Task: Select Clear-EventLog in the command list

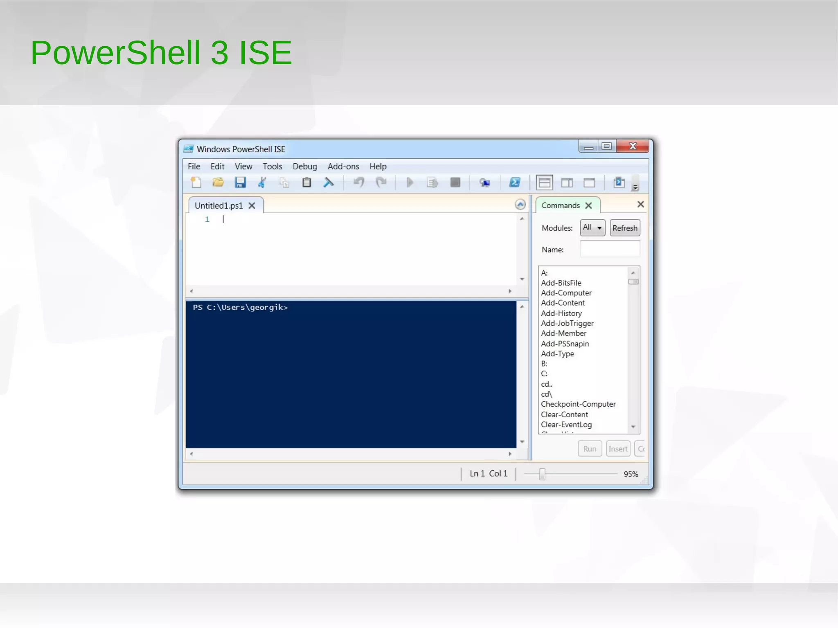Action: point(567,425)
